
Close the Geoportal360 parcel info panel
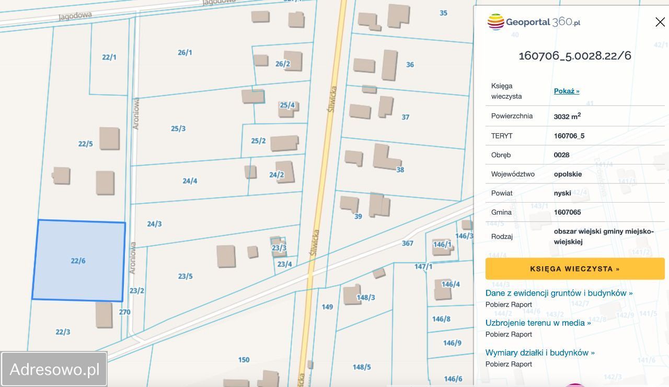click(660, 22)
